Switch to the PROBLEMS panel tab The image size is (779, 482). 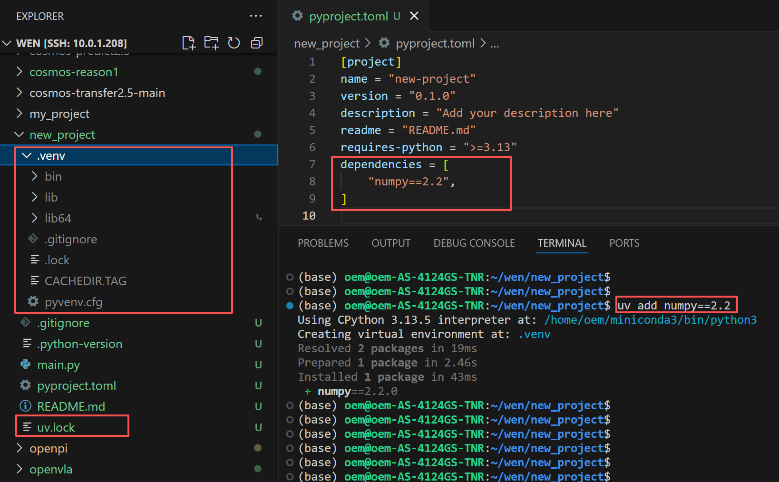[323, 243]
